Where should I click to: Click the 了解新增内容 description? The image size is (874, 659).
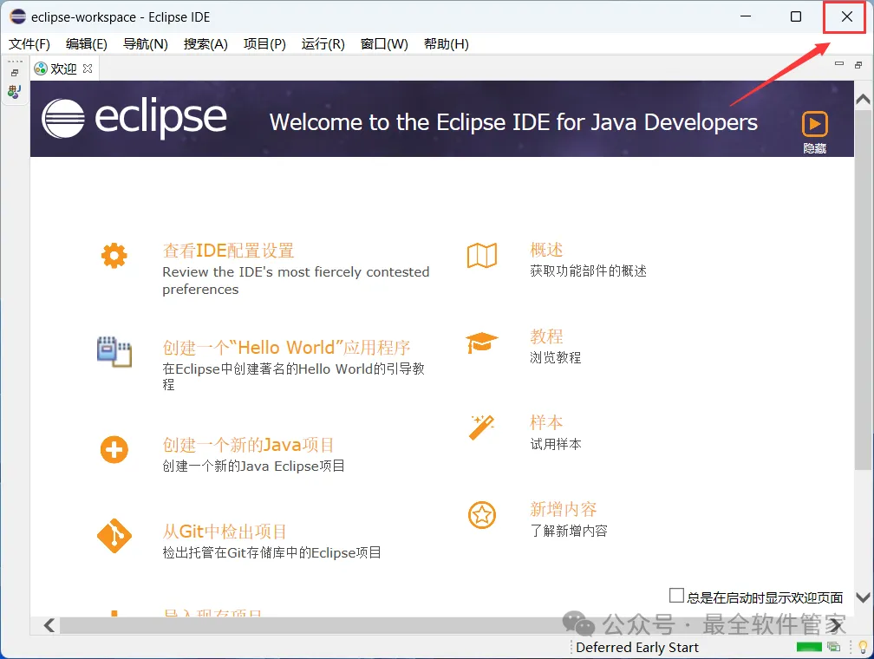[569, 530]
